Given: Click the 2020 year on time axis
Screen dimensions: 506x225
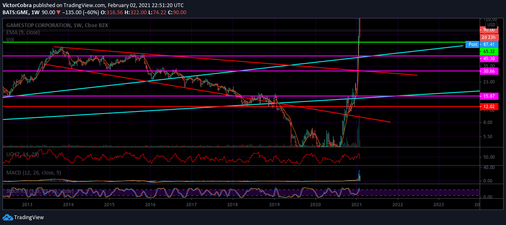Looking at the screenshot, I should click(x=315, y=205).
